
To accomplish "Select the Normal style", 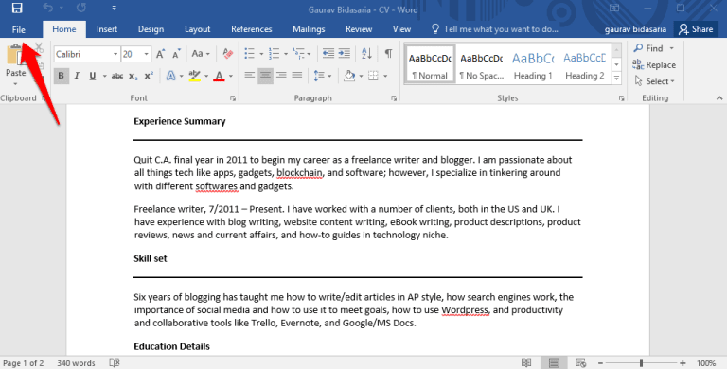I will tap(430, 64).
